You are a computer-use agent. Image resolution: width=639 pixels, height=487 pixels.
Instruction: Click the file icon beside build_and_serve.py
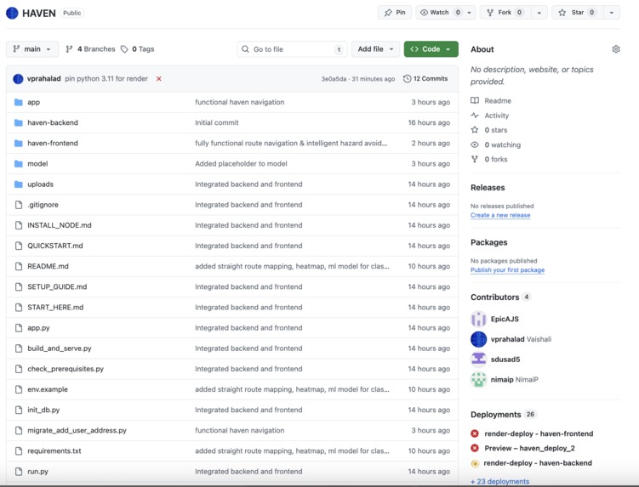(19, 348)
